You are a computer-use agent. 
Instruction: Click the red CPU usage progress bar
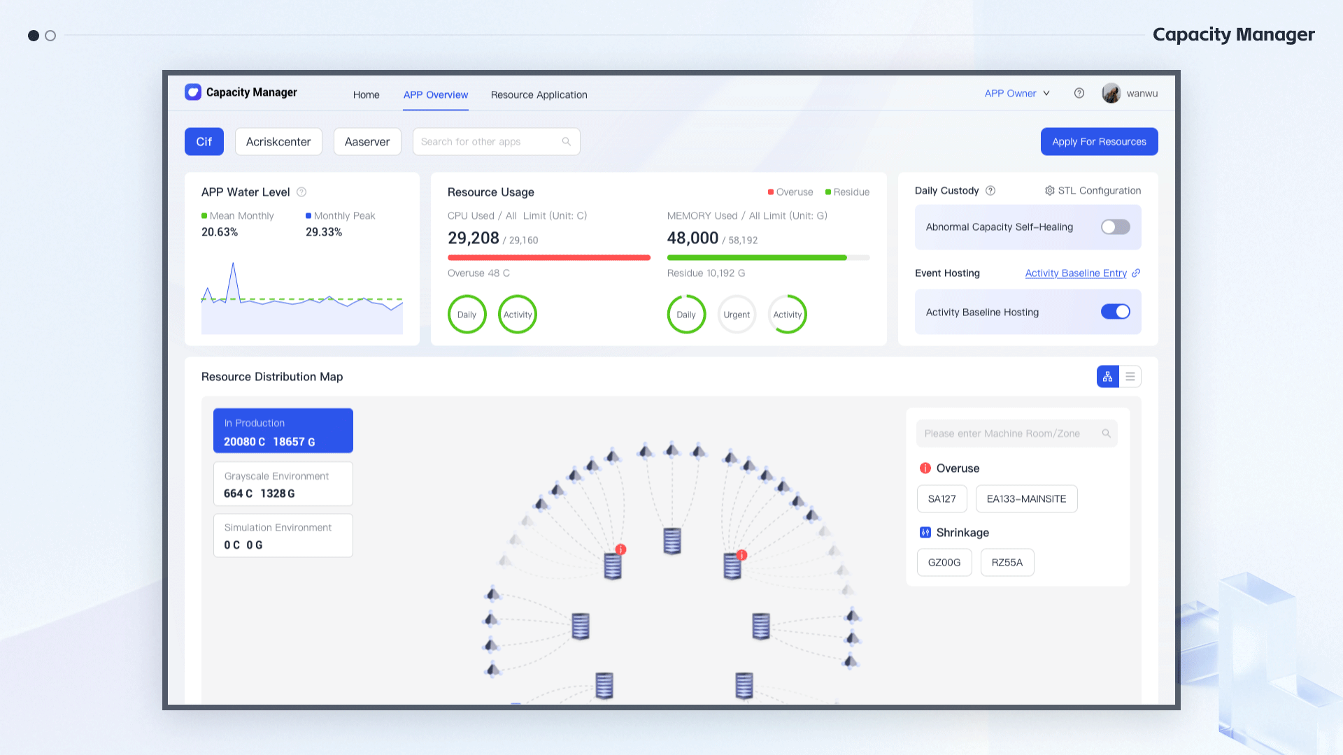pyautogui.click(x=548, y=258)
